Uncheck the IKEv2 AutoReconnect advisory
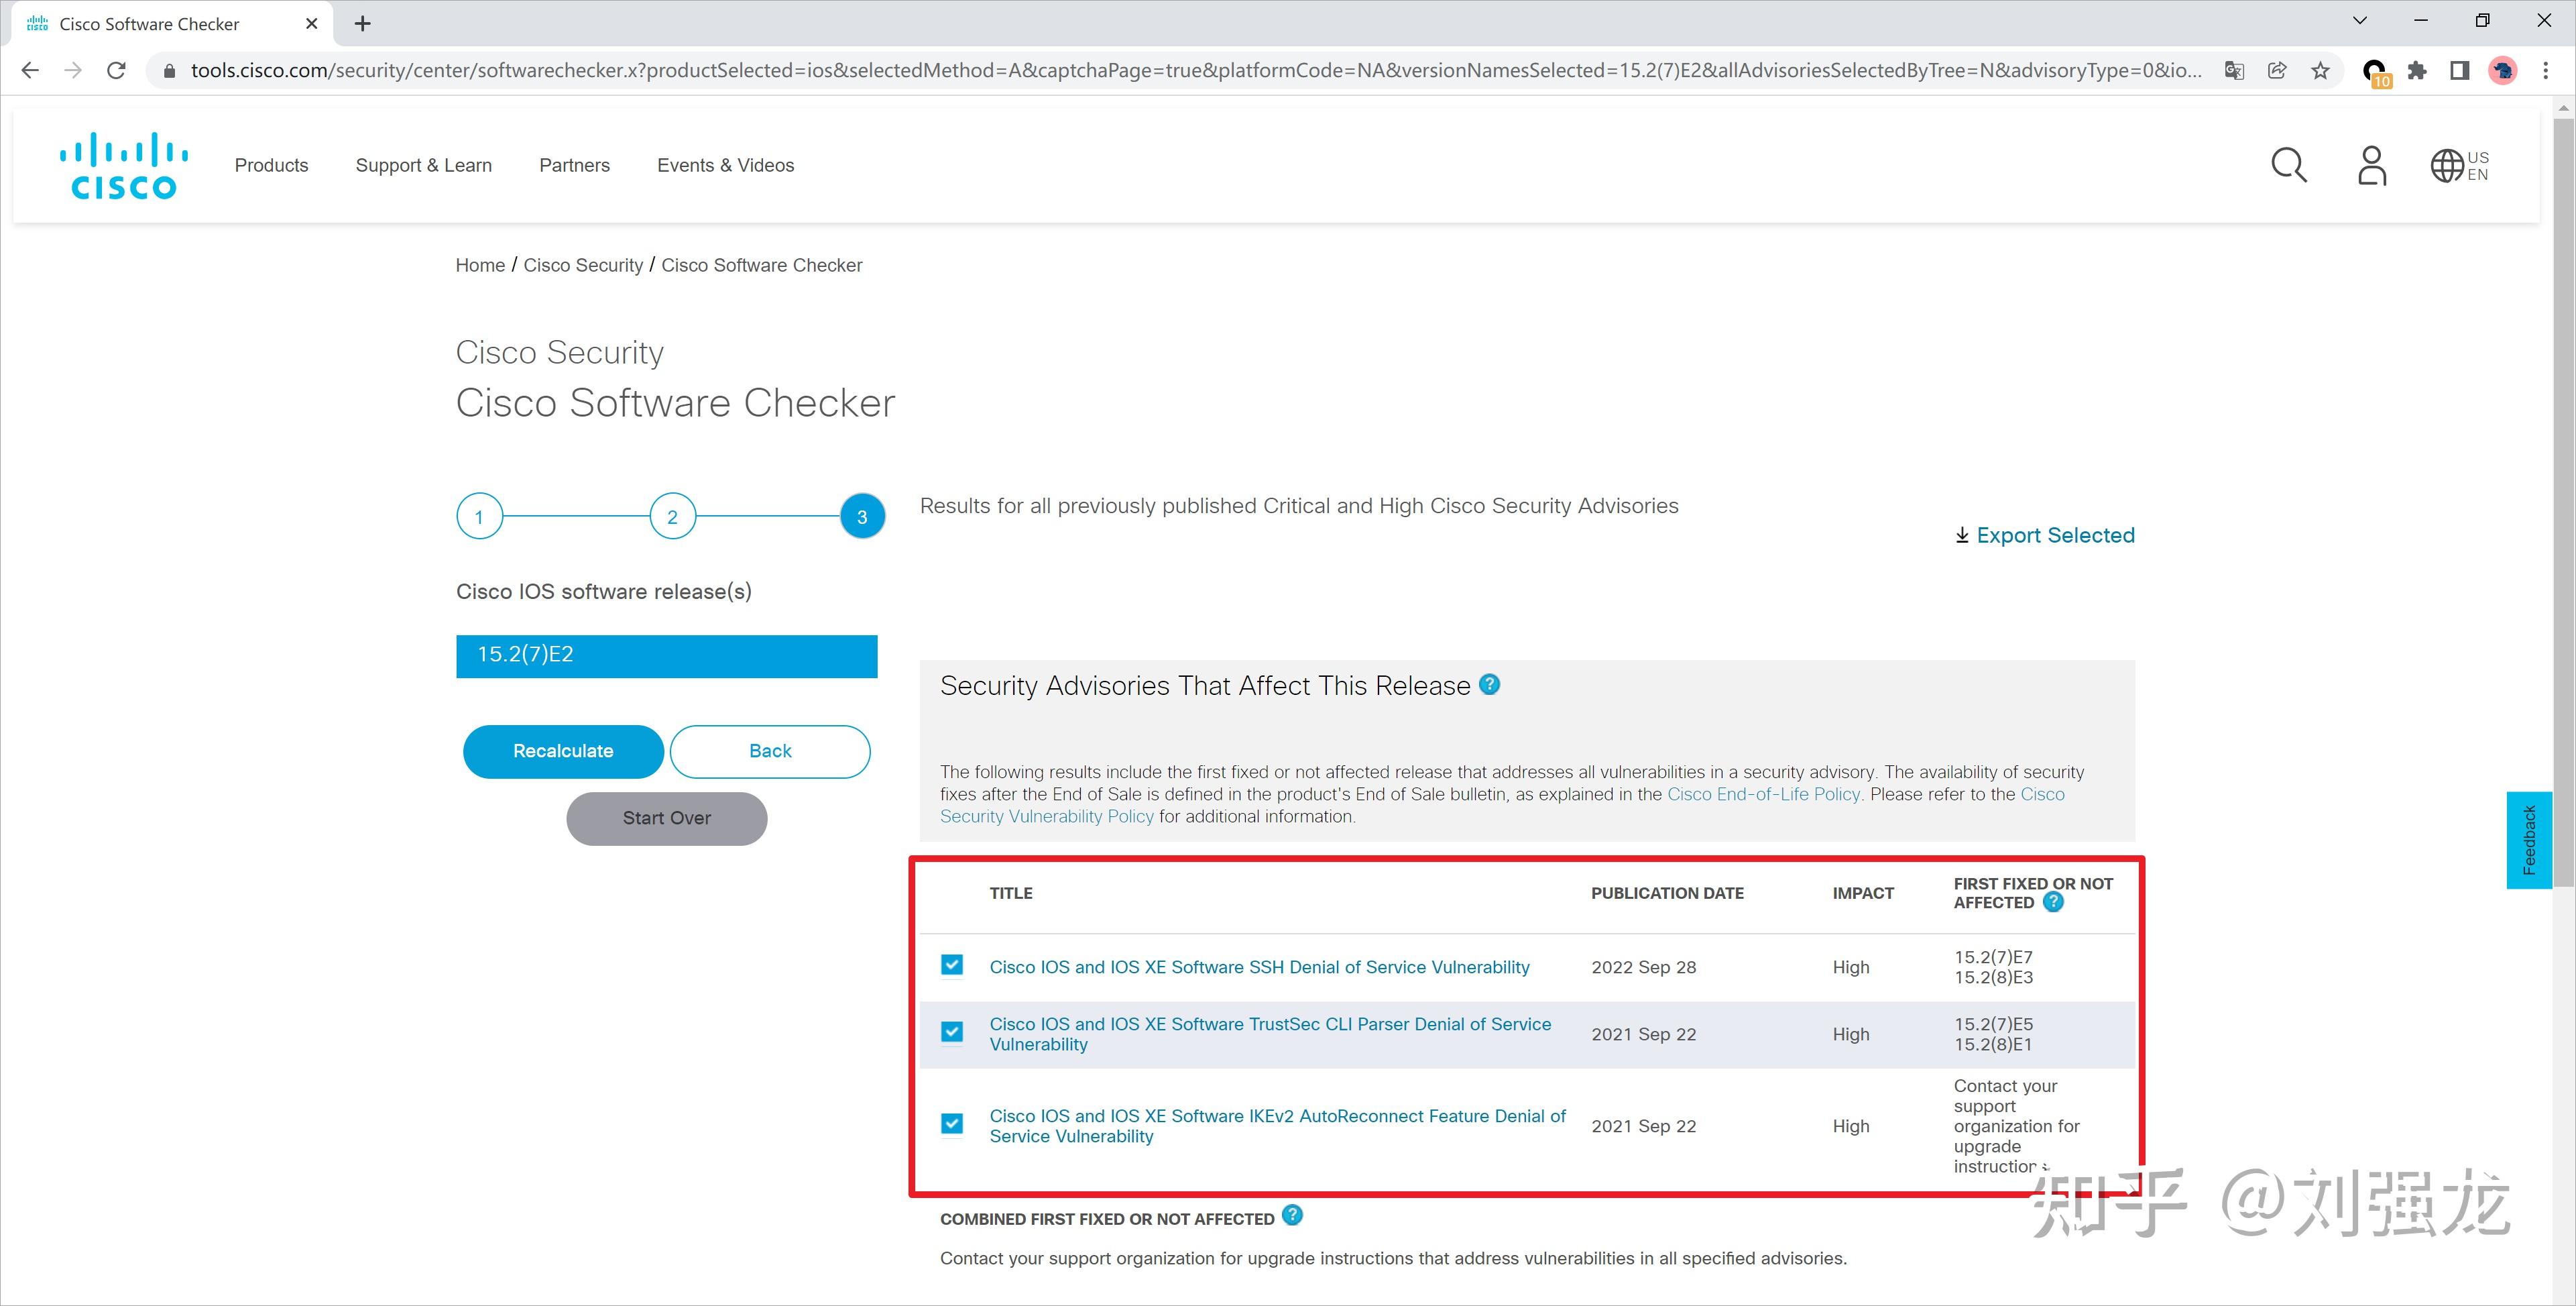Image resolution: width=2576 pixels, height=1306 pixels. coord(951,1124)
